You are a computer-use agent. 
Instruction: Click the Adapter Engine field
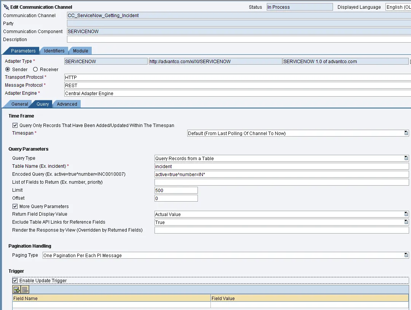[x=237, y=93]
